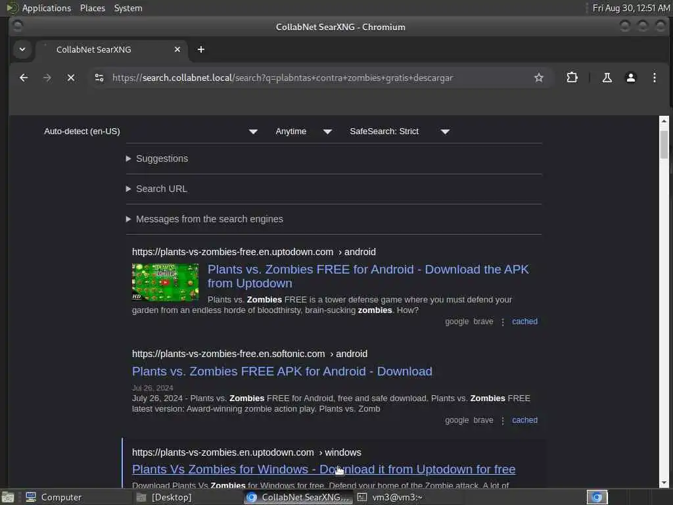Select the CollabNet SearXNG tab
The image size is (673, 505).
click(112, 49)
